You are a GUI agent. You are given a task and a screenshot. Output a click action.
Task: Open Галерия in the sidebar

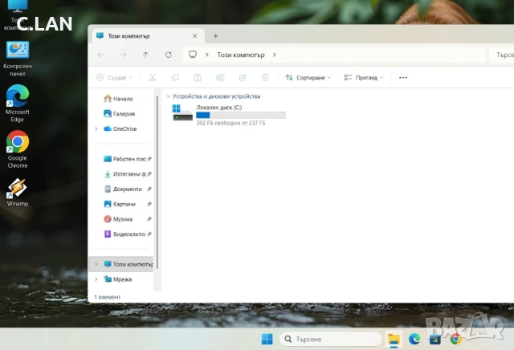pos(123,114)
